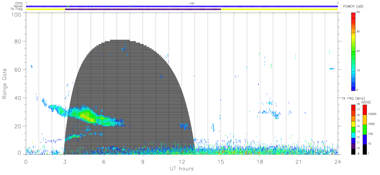This screenshot has width=380, height=175.
Task: Click the green 100–1000 swatch in NOISE legend
Action: click(365, 129)
